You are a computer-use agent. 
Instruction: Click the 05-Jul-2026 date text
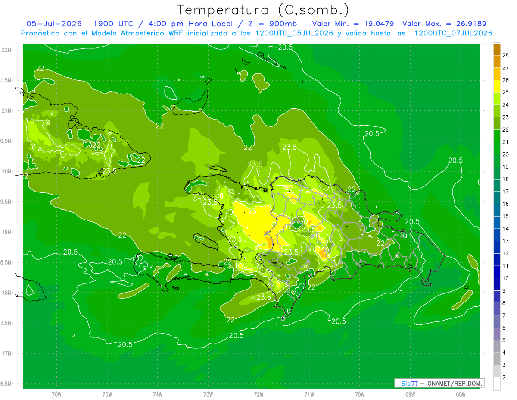click(x=51, y=24)
